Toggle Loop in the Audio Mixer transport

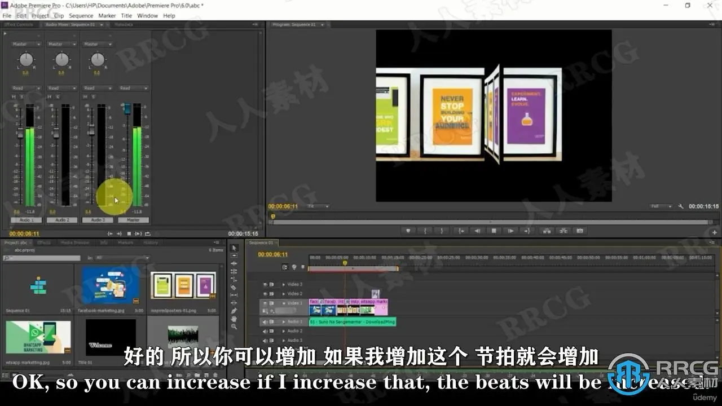click(148, 233)
